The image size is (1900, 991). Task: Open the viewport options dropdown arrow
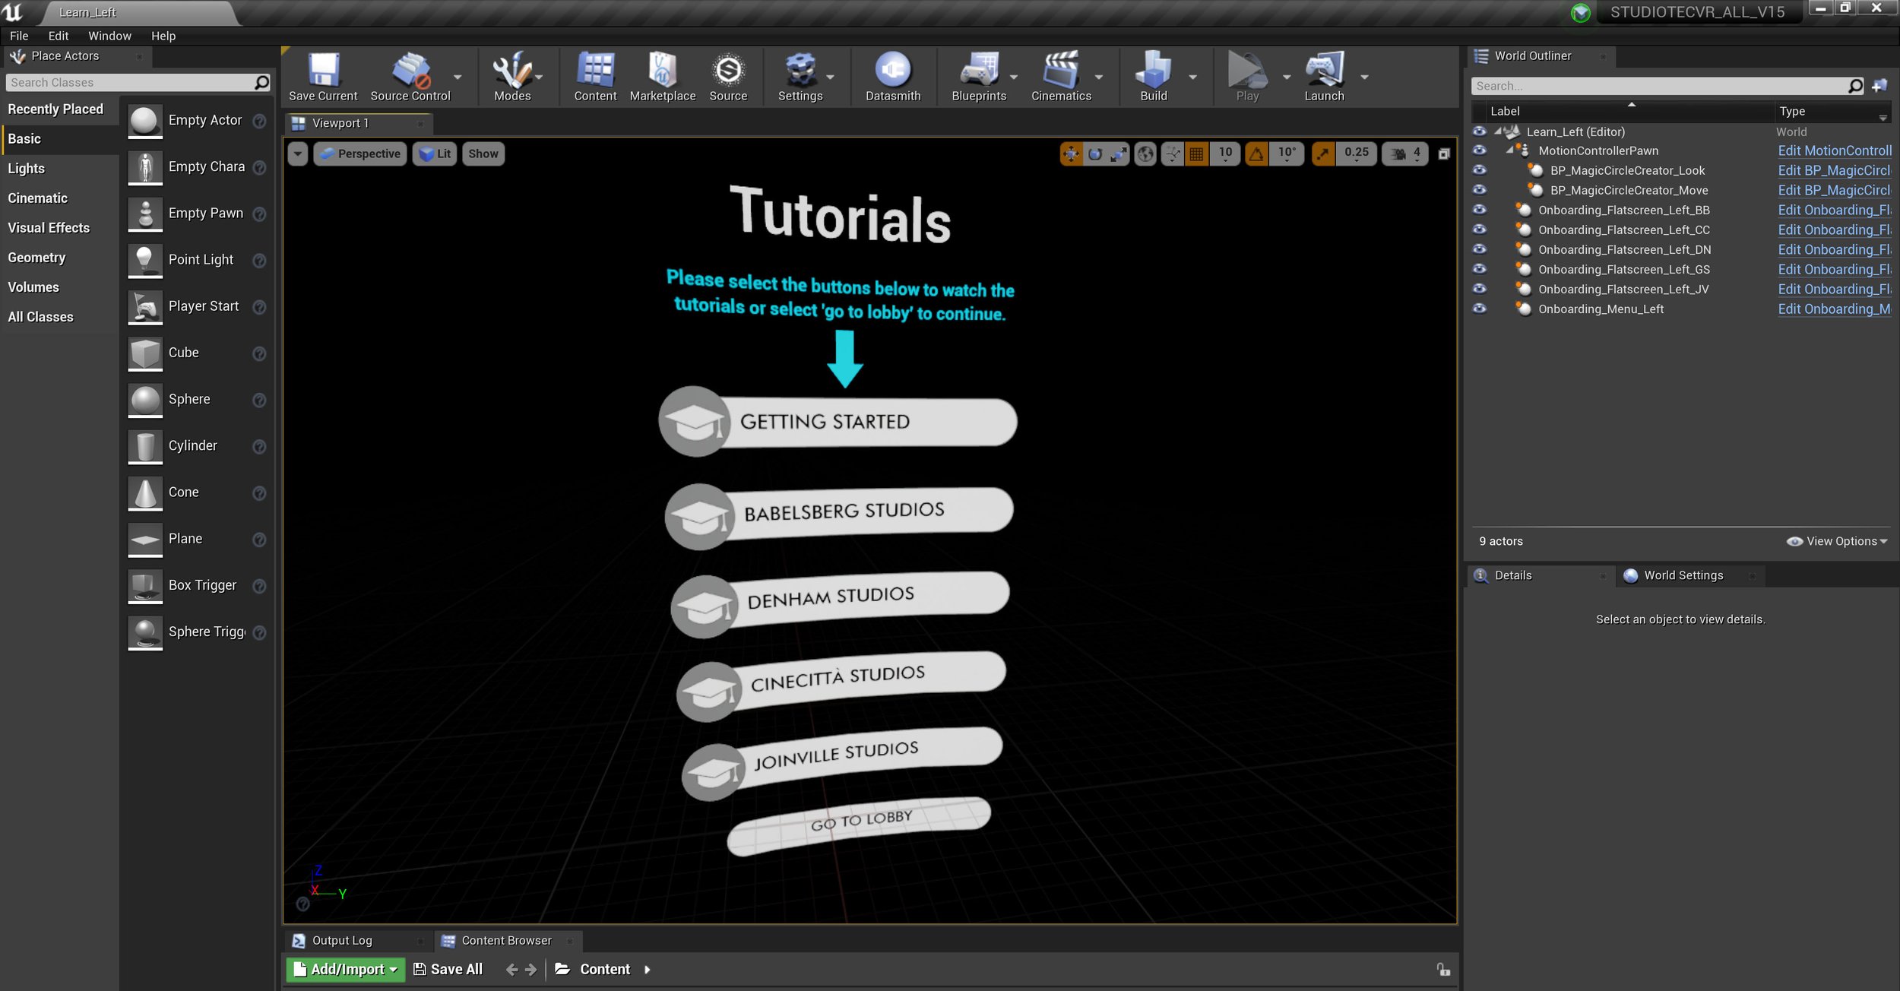[x=298, y=154]
